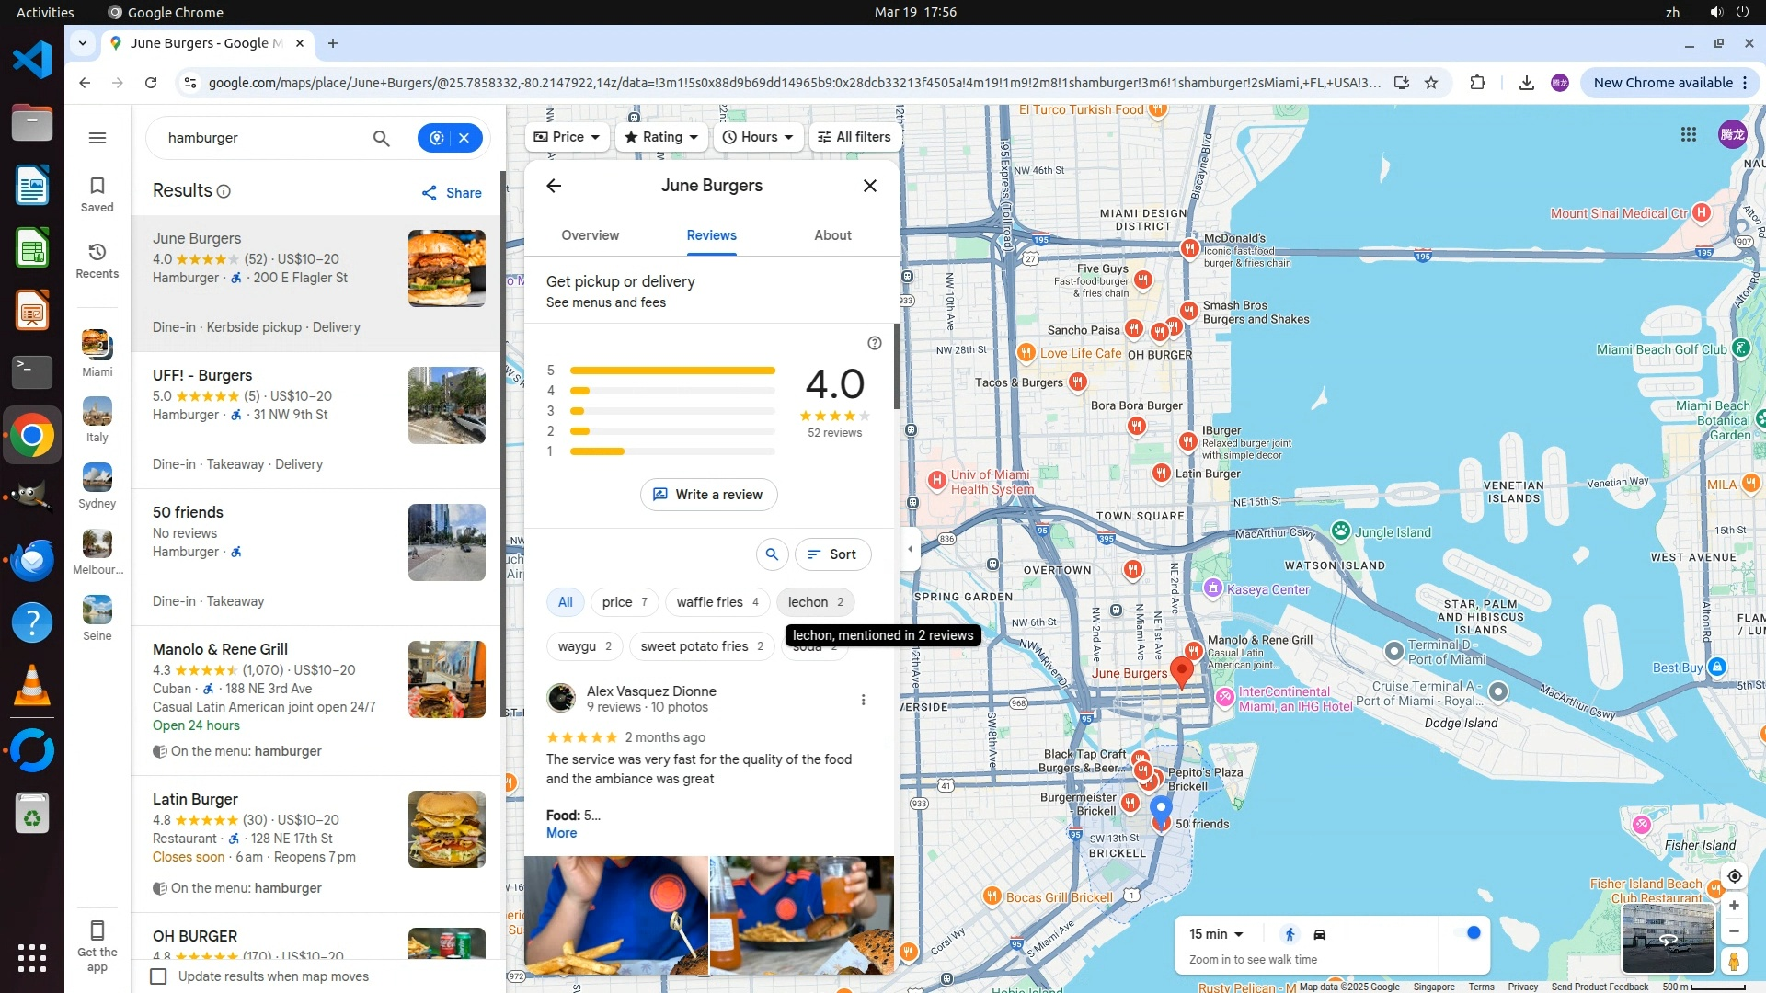Click the show my location icon
Viewport: 1766px width, 993px height.
[1734, 876]
